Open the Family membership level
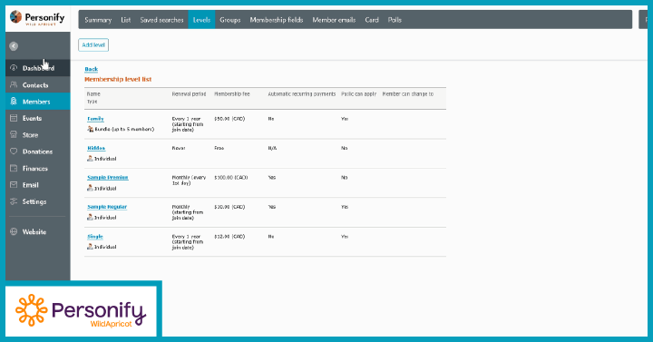653x342 pixels. 95,119
